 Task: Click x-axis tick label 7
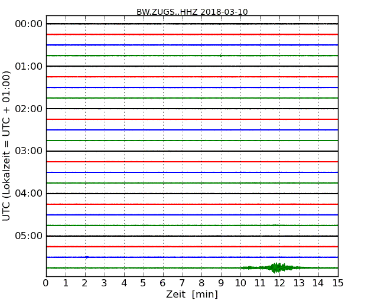click(182, 283)
